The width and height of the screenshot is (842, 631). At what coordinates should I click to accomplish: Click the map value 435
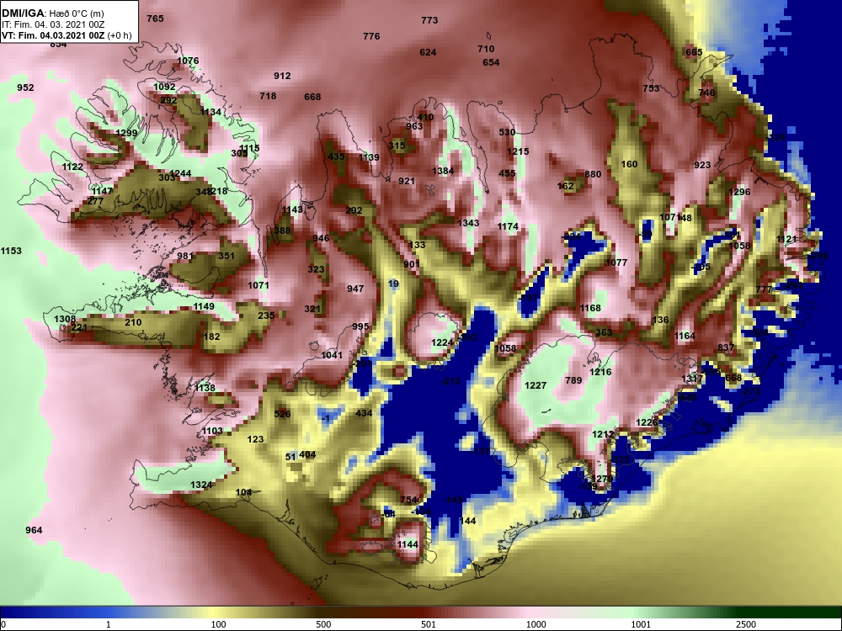tap(336, 156)
